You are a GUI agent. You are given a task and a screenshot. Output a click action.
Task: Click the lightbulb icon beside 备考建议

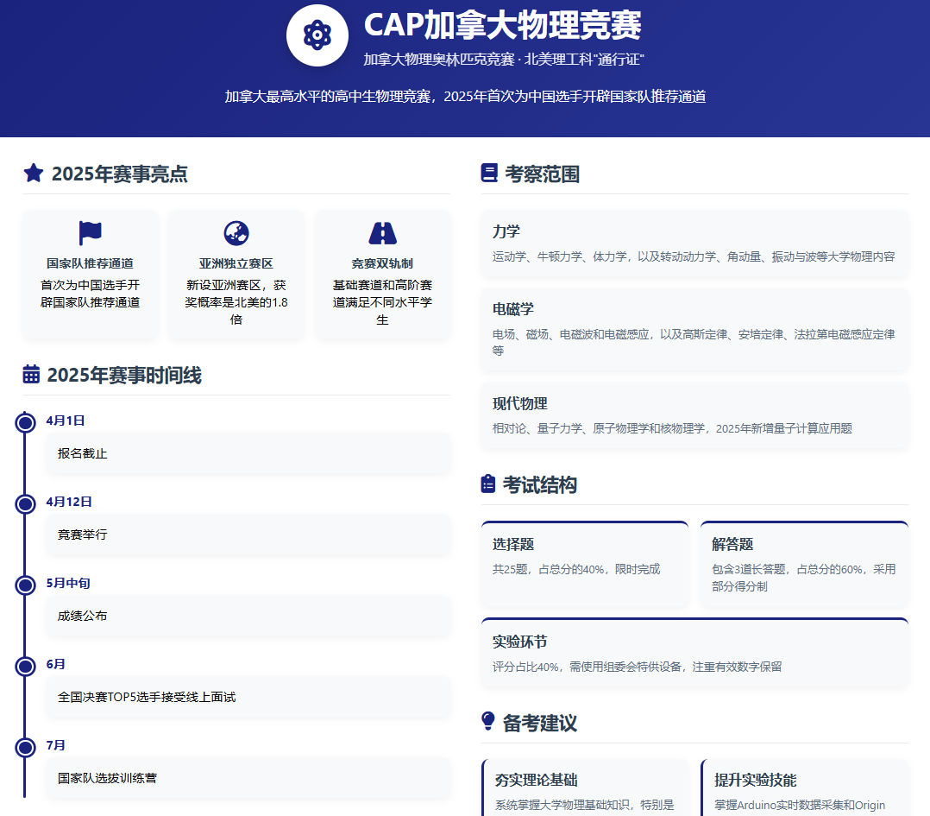[x=488, y=722]
